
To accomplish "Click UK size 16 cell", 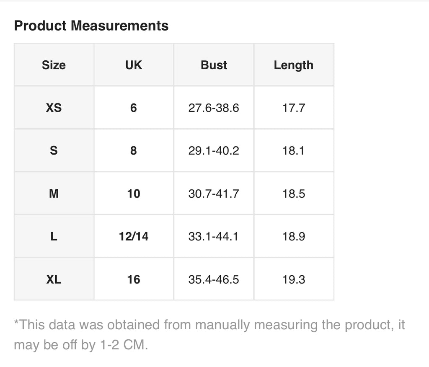I will point(134,279).
